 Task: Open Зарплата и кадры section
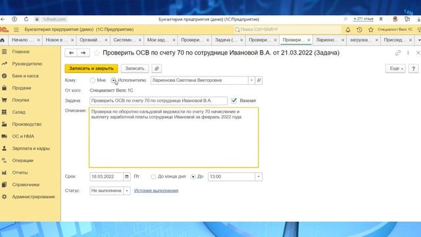[x=31, y=148]
